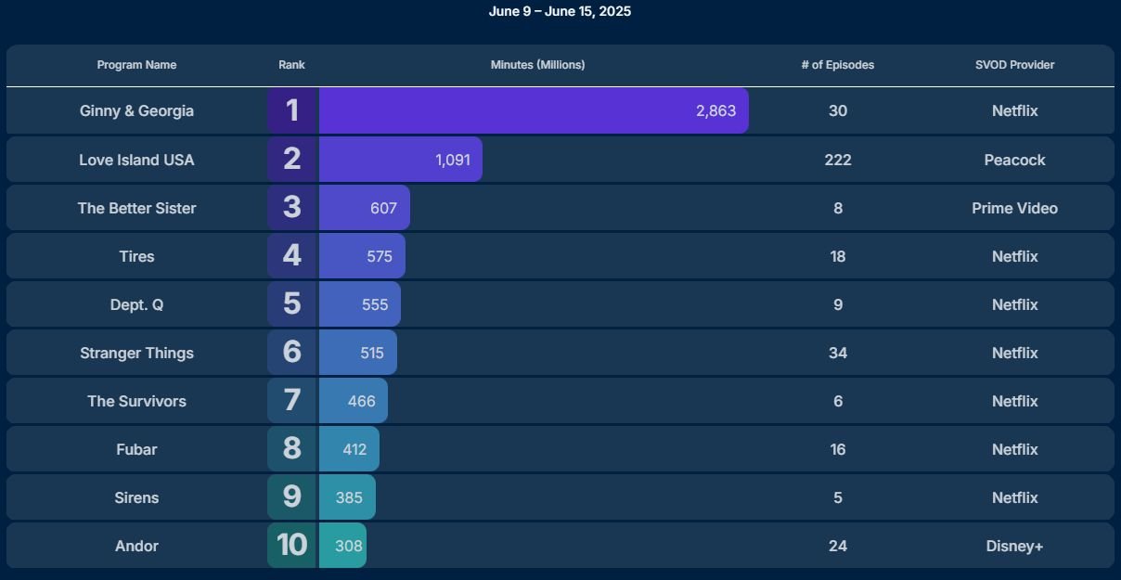Click the Minutes (Millions) column header
1121x580 pixels.
click(538, 65)
